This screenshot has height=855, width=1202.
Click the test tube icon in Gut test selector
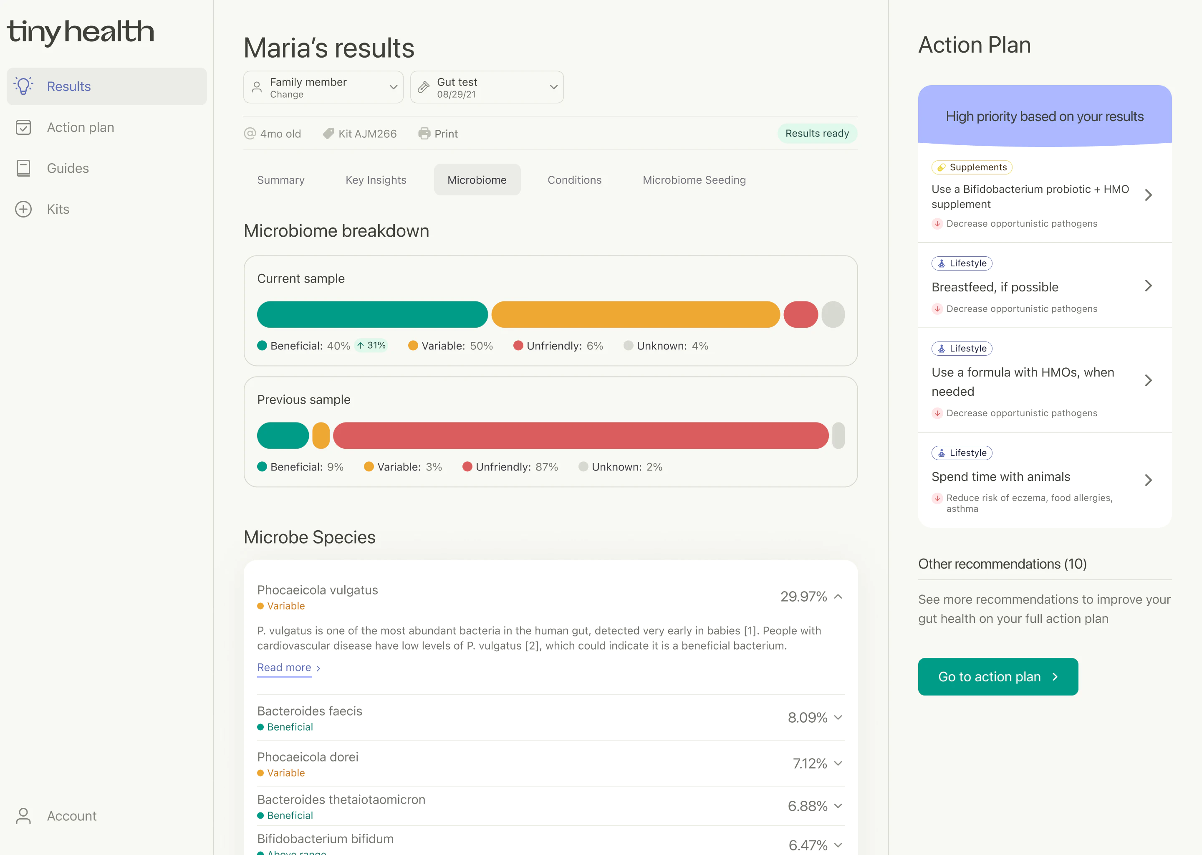tap(424, 87)
